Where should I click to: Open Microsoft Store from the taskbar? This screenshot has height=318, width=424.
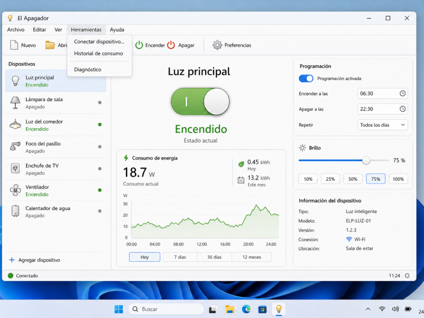[x=262, y=309]
